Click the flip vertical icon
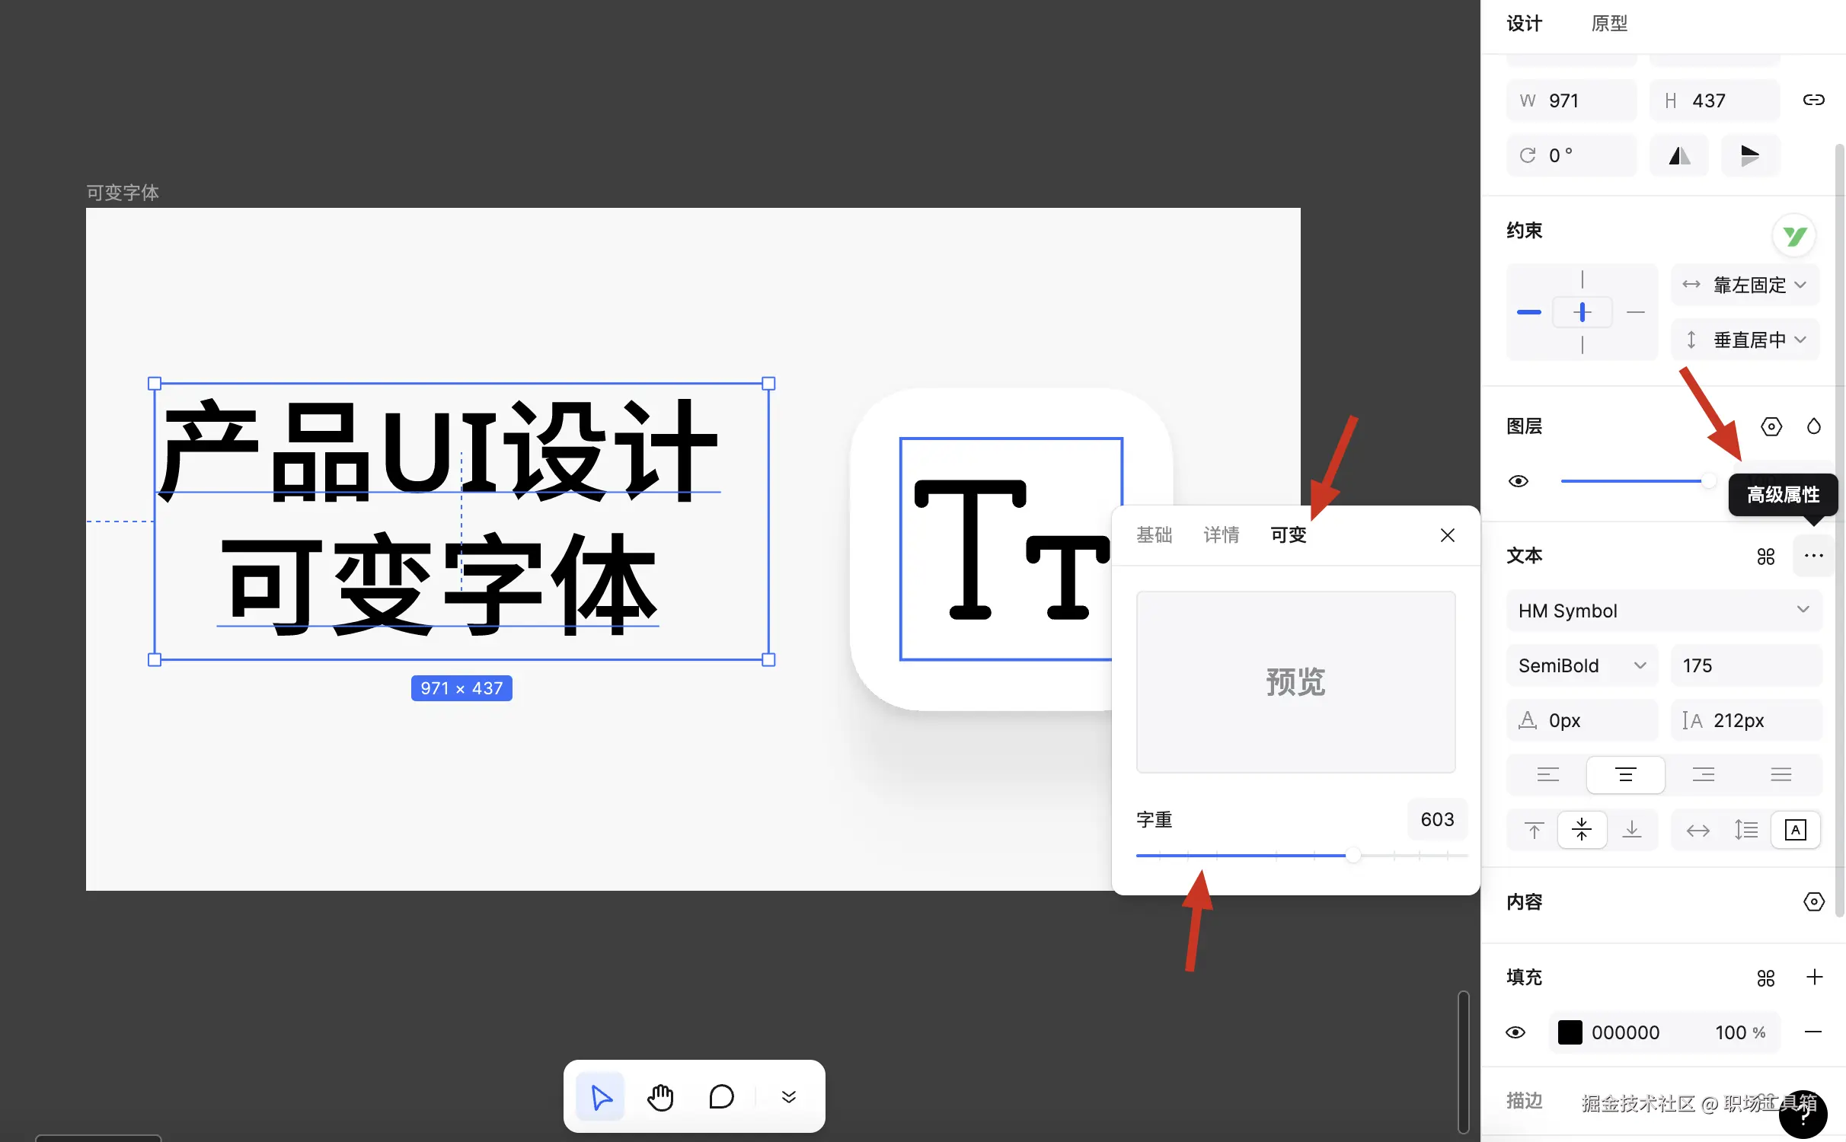Screen dimensions: 1846x1142 point(1749,155)
